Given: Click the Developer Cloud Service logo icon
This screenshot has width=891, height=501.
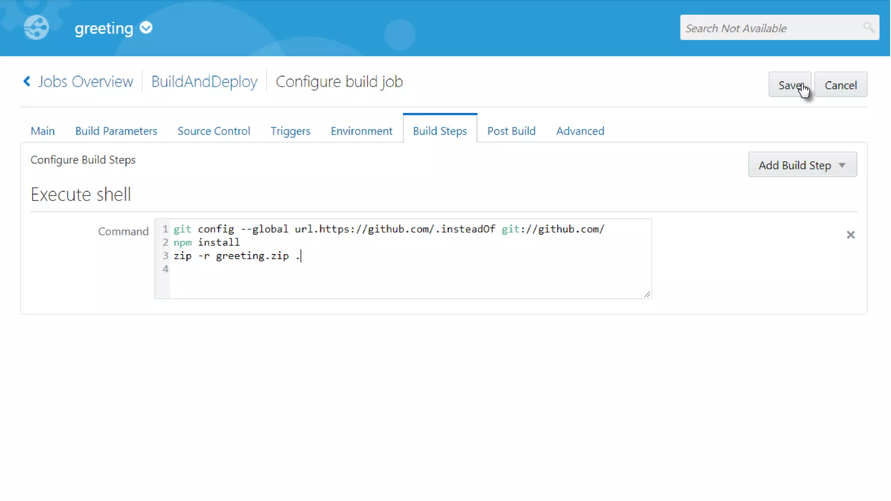Looking at the screenshot, I should (36, 28).
